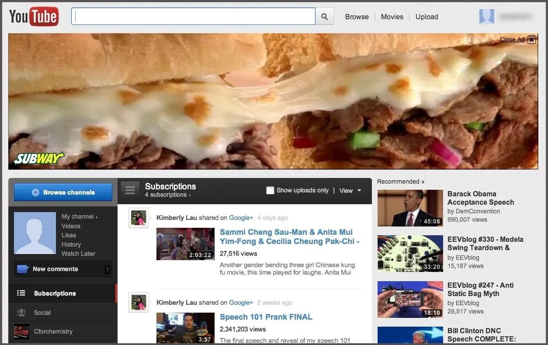Screen dimensions: 548x345
Task: Open the Movies section
Action: [x=392, y=17]
